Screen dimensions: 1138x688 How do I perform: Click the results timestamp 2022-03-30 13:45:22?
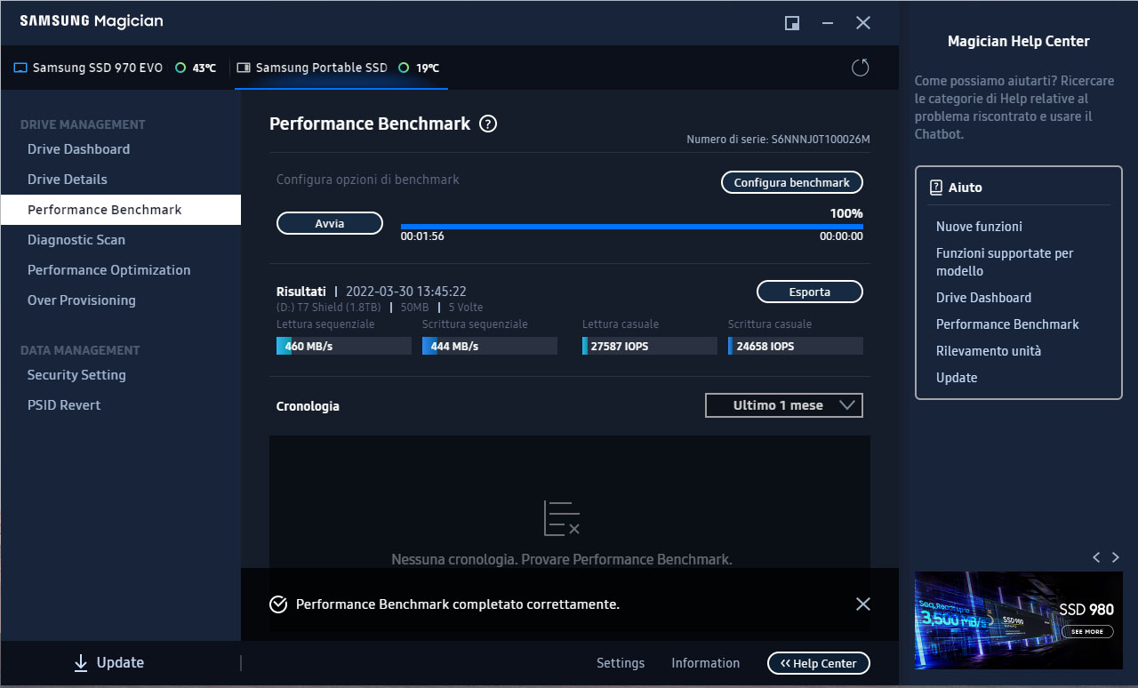[406, 292]
